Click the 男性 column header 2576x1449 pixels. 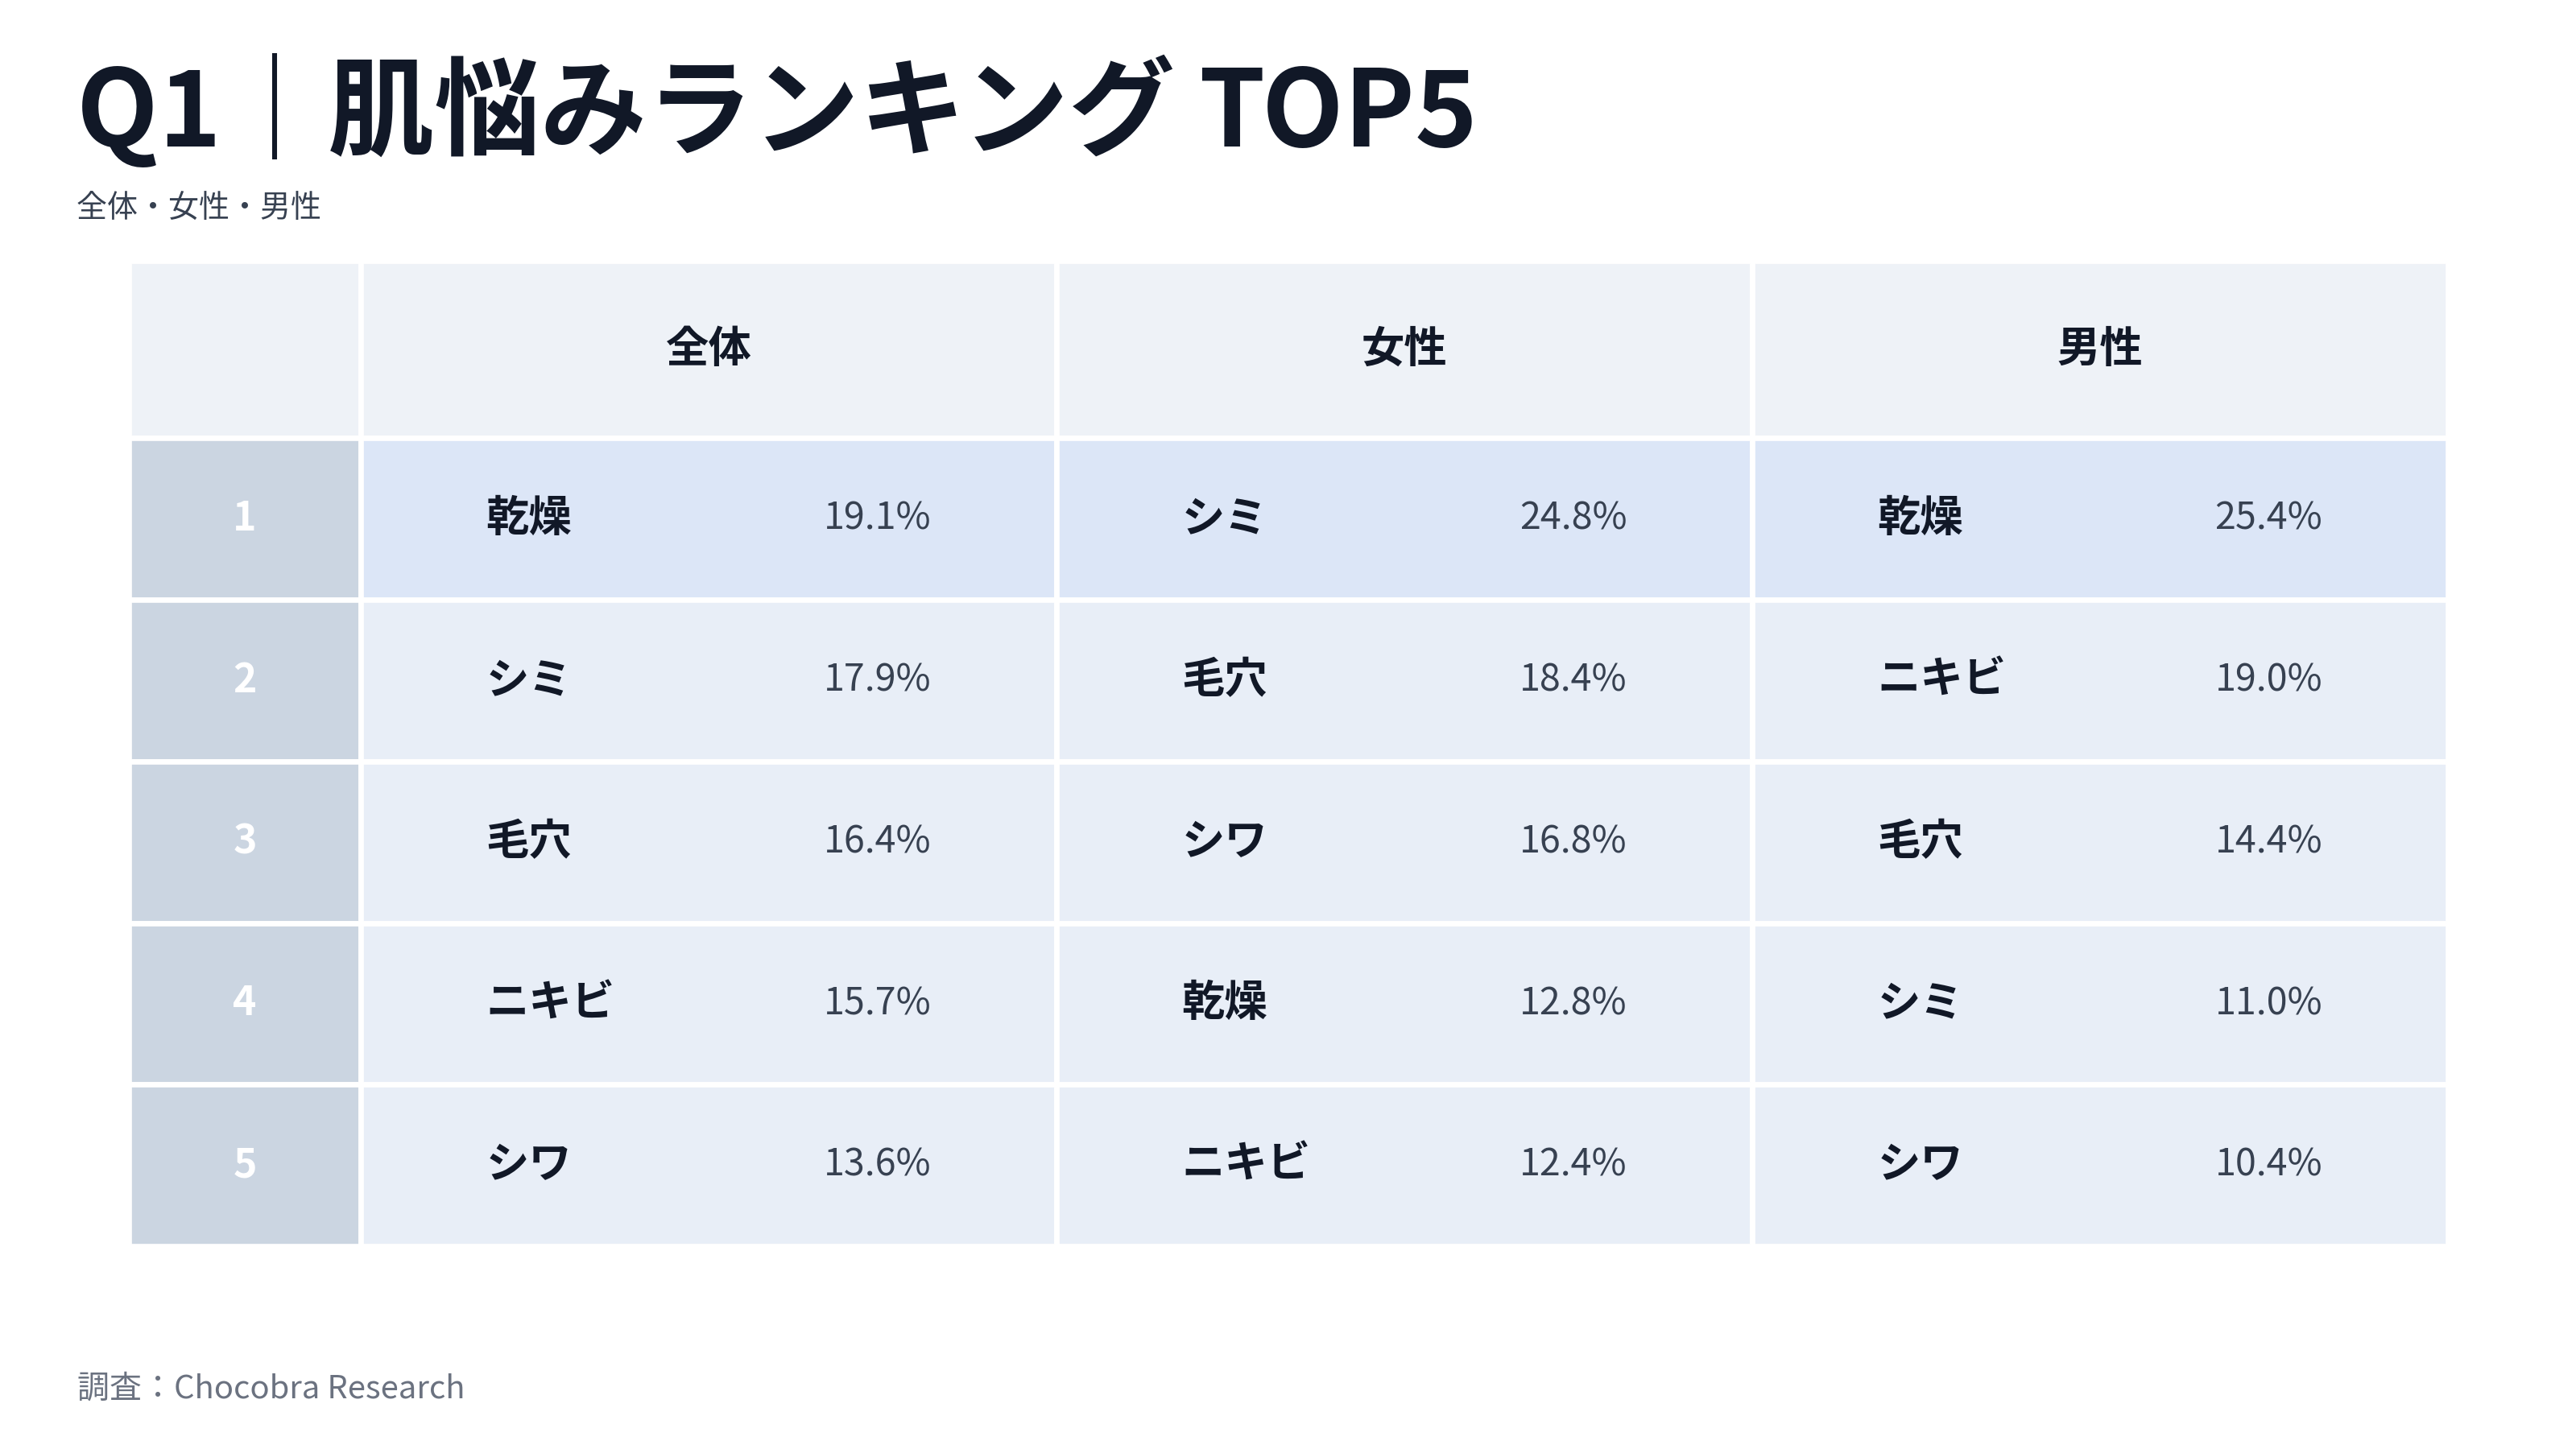click(2099, 348)
